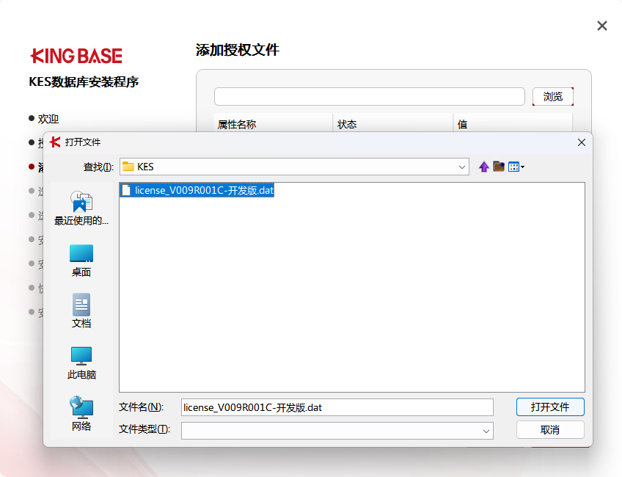Click 状态 column header in installer
The width and height of the screenshot is (622, 477).
click(393, 124)
